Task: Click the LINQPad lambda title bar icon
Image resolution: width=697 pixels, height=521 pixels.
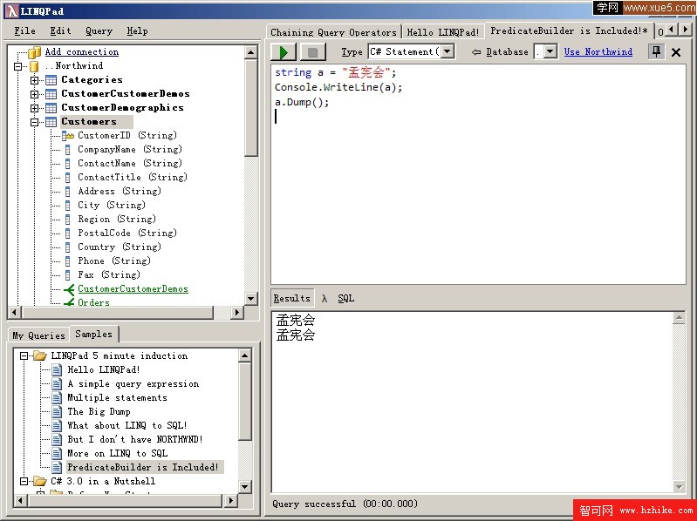Action: click(12, 11)
